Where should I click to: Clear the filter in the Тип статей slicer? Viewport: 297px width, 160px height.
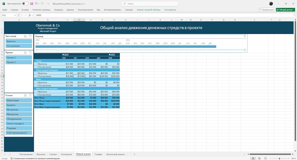point(30,36)
